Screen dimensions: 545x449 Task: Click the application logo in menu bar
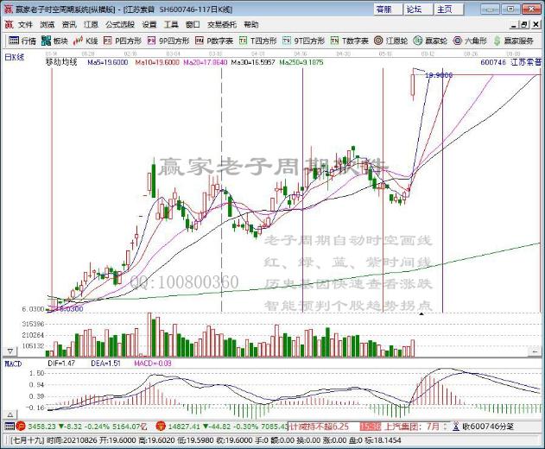pos(9,24)
